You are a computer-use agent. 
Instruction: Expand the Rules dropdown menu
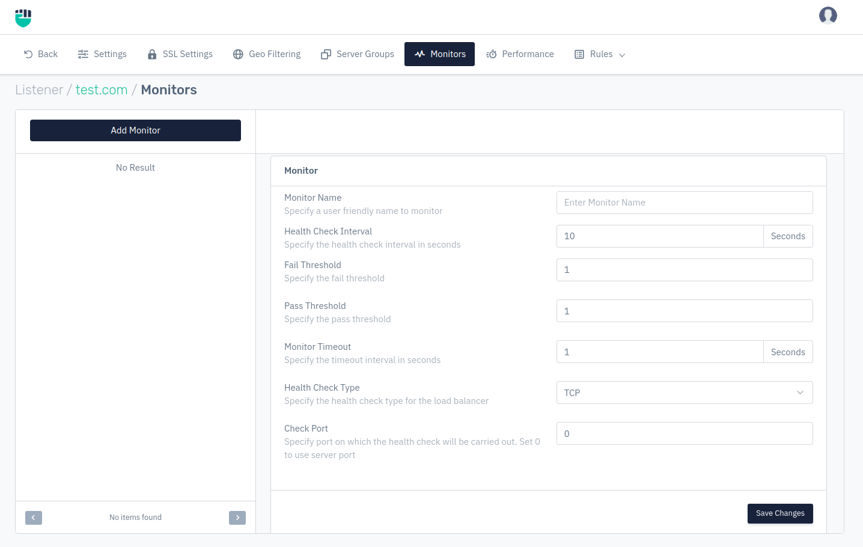pos(600,54)
